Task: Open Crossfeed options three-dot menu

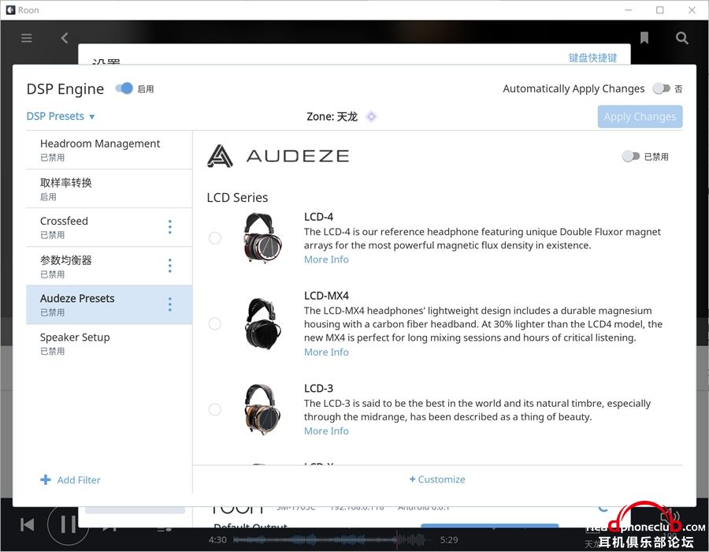Action: (x=170, y=226)
